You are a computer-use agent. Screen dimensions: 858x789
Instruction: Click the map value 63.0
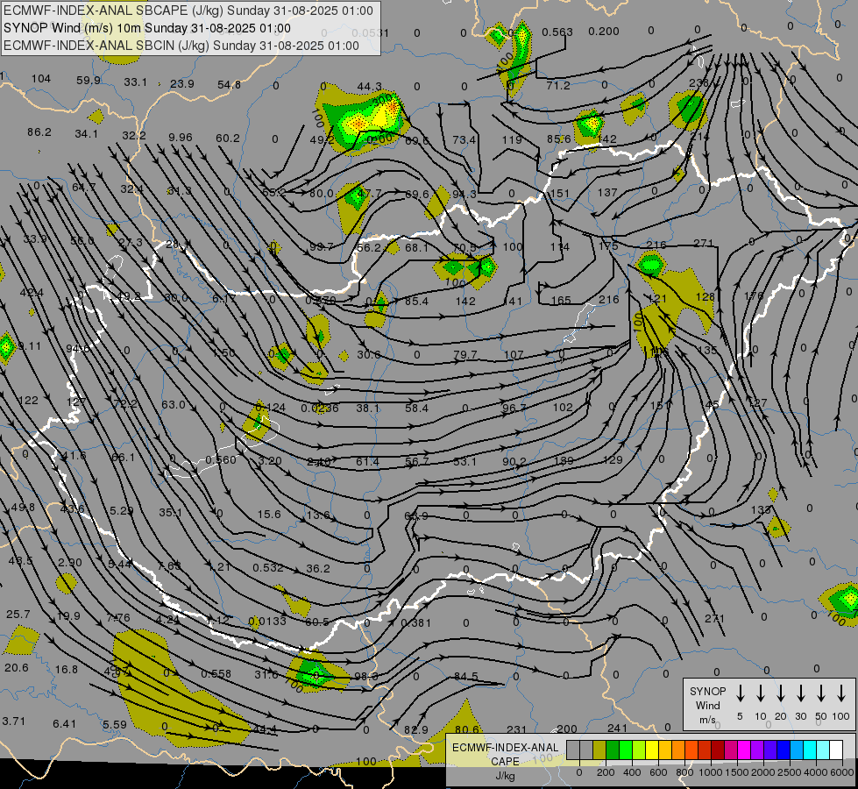pos(174,405)
